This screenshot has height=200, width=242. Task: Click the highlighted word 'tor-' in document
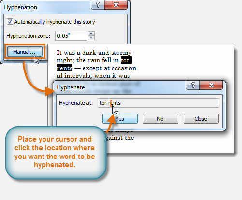126,60
